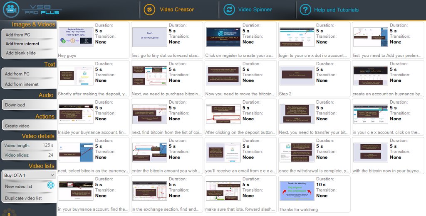Select the 'next, find bitcoin from the list' slide thumbnail
Image resolution: width=426 pixels, height=216 pixels.
150,114
